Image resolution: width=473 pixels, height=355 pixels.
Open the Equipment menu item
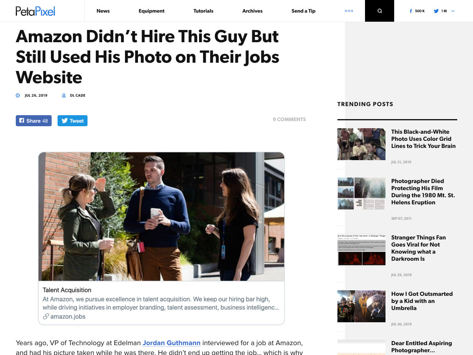pyautogui.click(x=151, y=11)
